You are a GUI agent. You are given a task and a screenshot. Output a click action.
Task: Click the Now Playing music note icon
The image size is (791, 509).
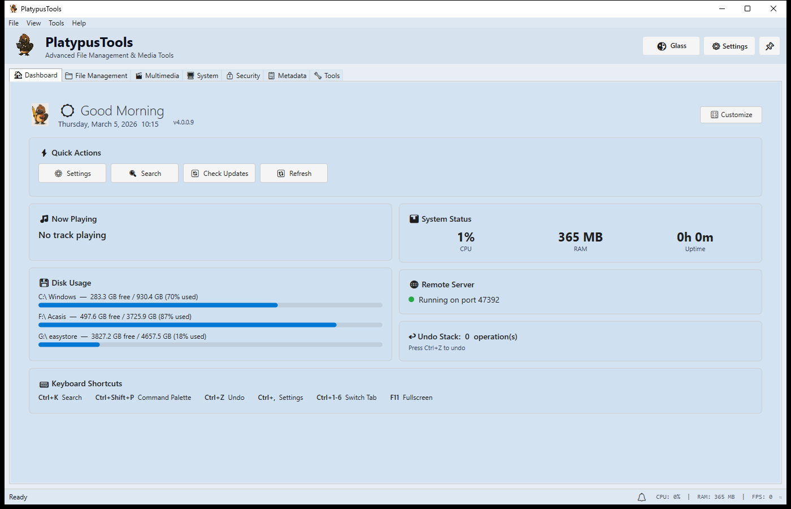44,219
